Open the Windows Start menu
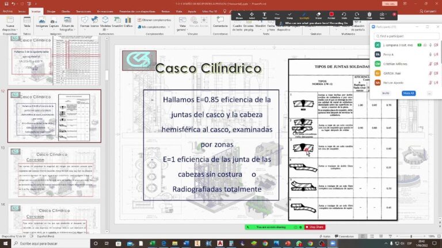Image resolution: width=442 pixels, height=248 pixels. pos(6,243)
